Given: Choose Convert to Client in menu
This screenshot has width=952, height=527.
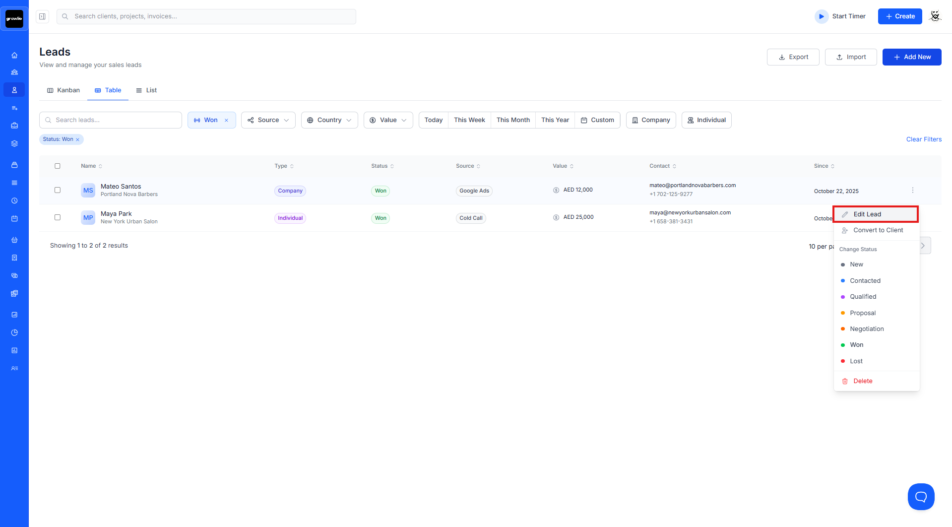Looking at the screenshot, I should 876,230.
